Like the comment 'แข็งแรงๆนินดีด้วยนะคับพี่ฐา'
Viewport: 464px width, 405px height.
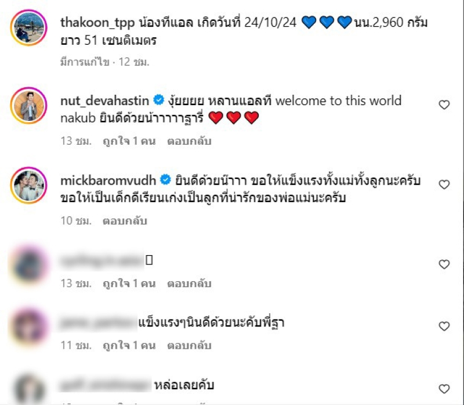tap(444, 326)
